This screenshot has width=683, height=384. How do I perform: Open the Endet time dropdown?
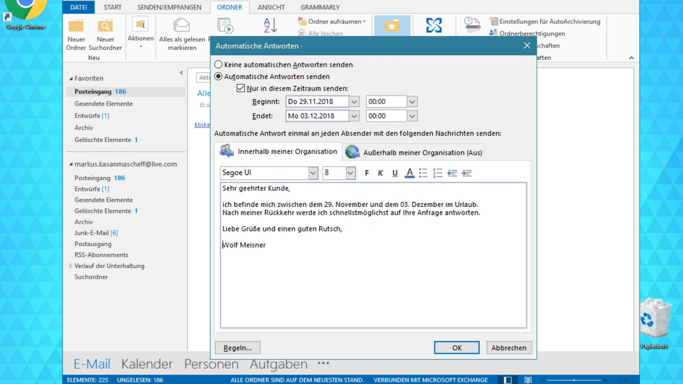coord(412,116)
